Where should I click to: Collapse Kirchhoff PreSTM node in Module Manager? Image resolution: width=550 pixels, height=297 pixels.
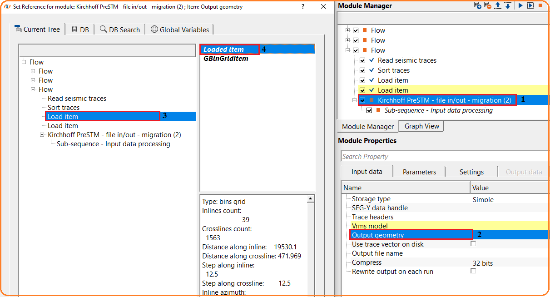coord(355,100)
